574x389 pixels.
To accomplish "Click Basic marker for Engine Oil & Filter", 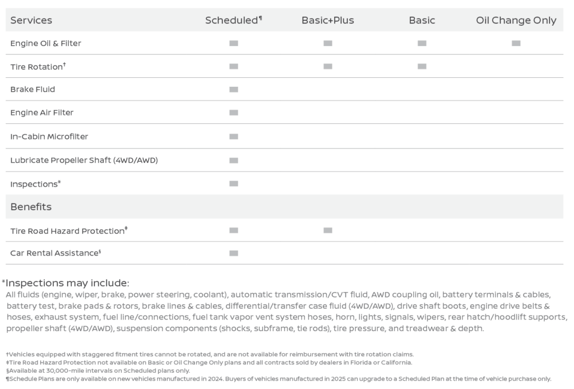I will [422, 43].
